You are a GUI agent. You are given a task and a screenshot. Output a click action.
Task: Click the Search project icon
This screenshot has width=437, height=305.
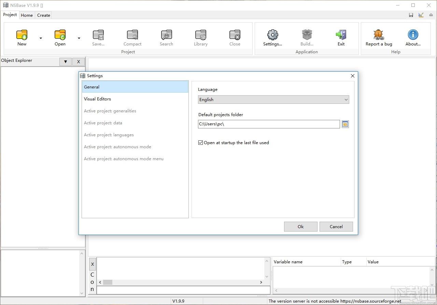[x=166, y=34]
